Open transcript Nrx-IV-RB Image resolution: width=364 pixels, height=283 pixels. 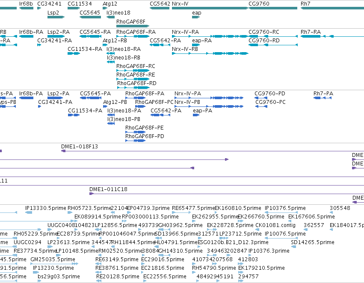pyautogui.click(x=185, y=49)
